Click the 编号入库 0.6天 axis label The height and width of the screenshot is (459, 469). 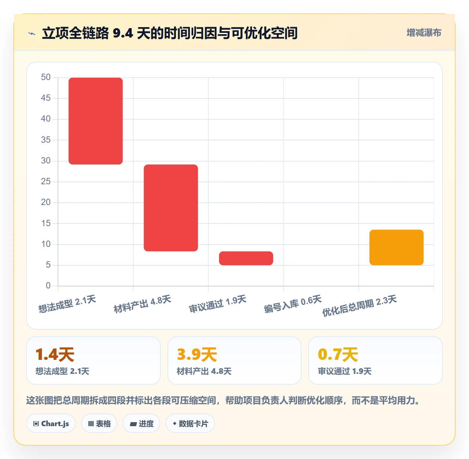tap(293, 304)
